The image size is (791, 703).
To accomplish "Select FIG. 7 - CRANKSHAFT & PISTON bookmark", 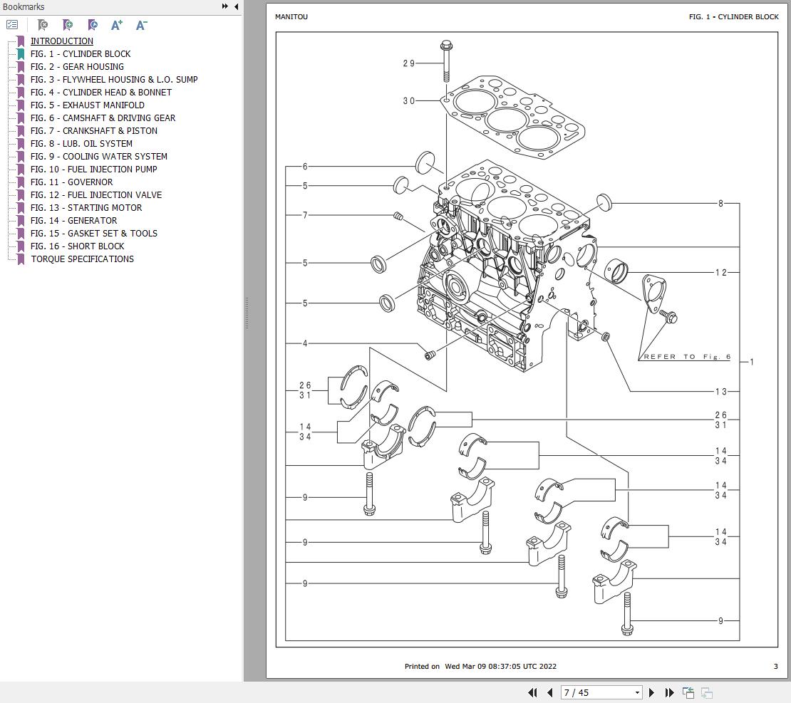I will click(x=94, y=131).
